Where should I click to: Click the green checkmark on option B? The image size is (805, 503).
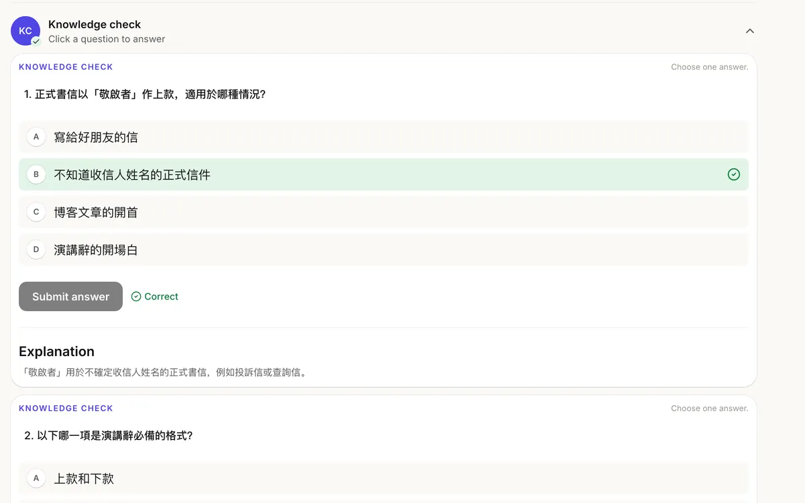pyautogui.click(x=734, y=174)
